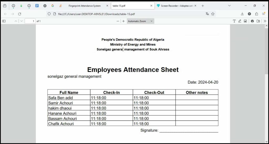Open Firefox View recent browsing icon
The height and width of the screenshot is (144, 269).
(x=5, y=6)
